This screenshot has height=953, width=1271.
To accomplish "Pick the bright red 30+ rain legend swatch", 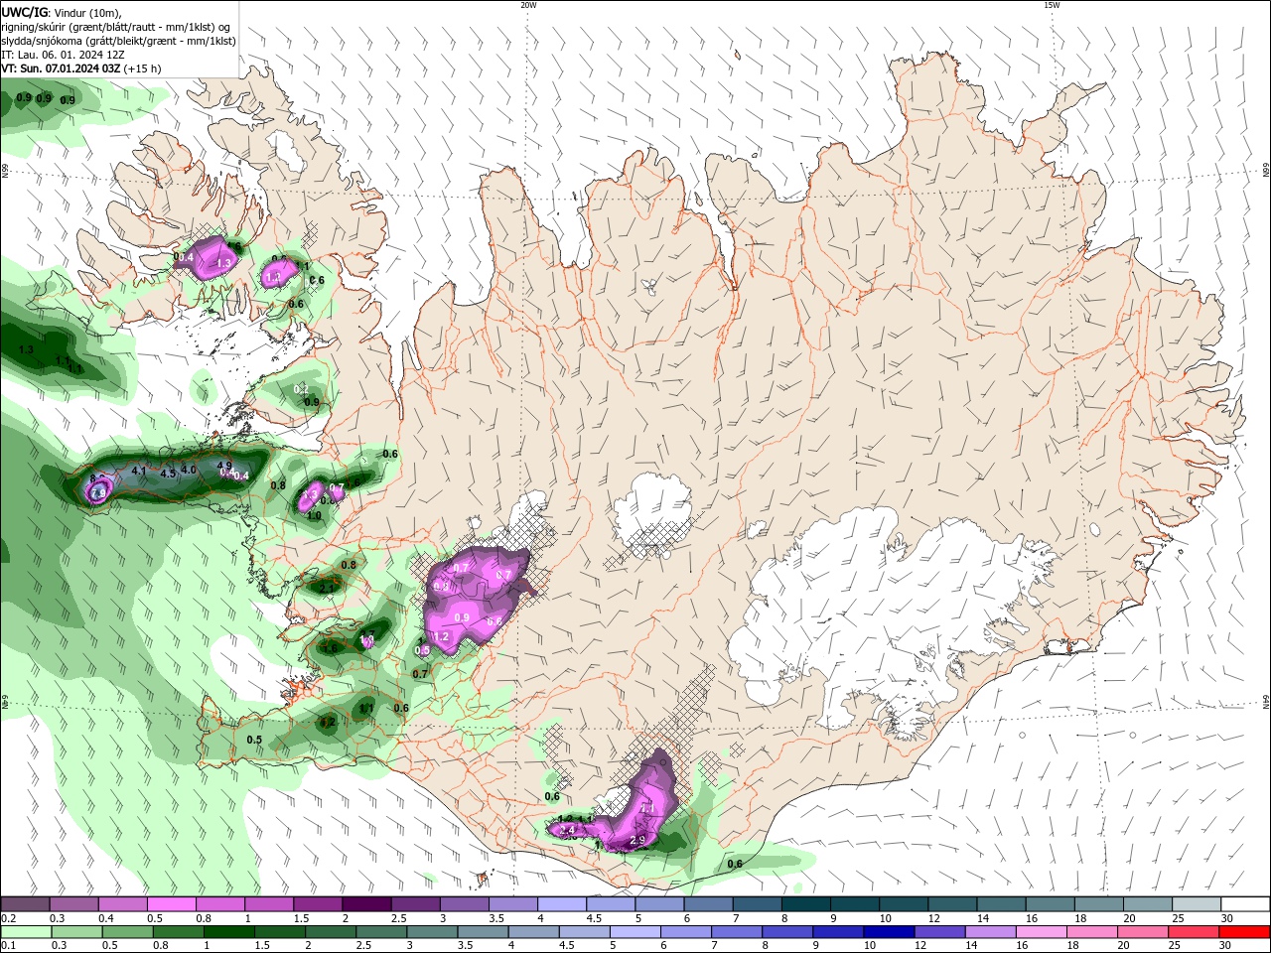I will pos(1245,932).
